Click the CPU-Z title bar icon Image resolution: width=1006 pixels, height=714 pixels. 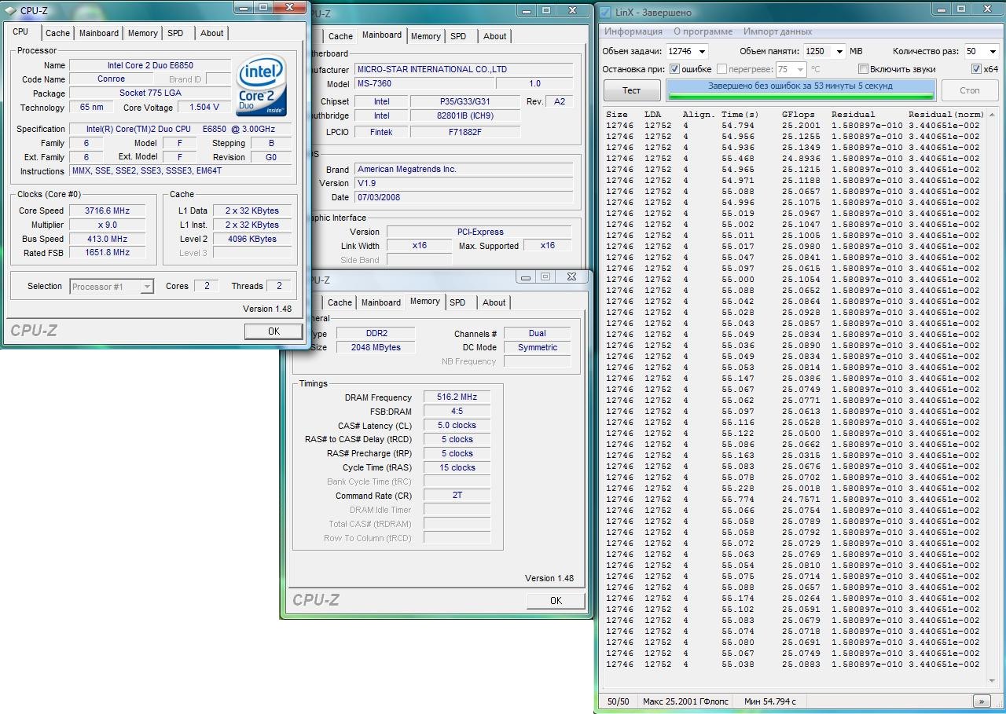tap(10, 10)
